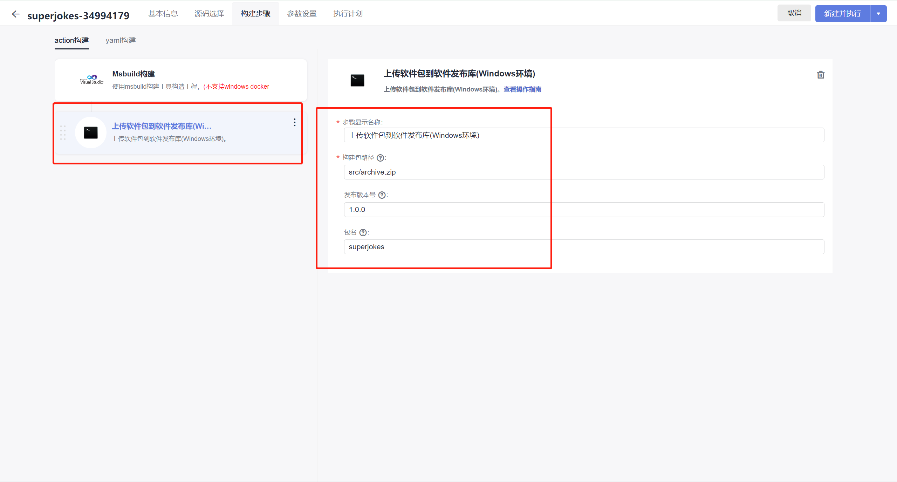Image resolution: width=897 pixels, height=482 pixels.
Task: Select the 构建步骤 tab
Action: coord(256,14)
